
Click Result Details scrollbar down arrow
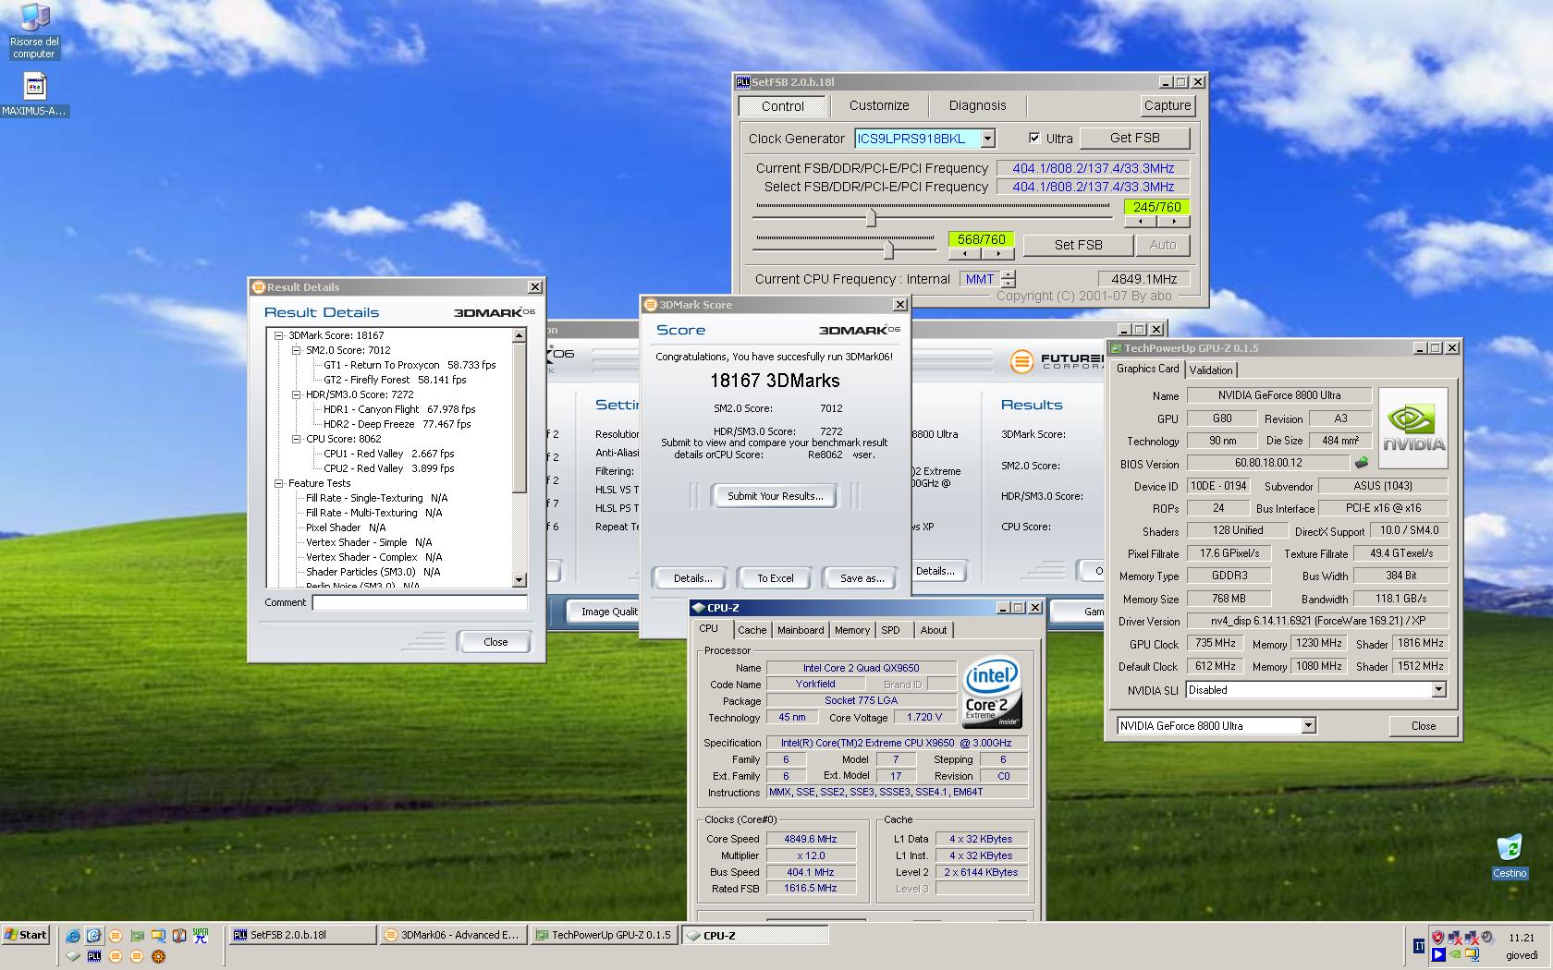[519, 580]
